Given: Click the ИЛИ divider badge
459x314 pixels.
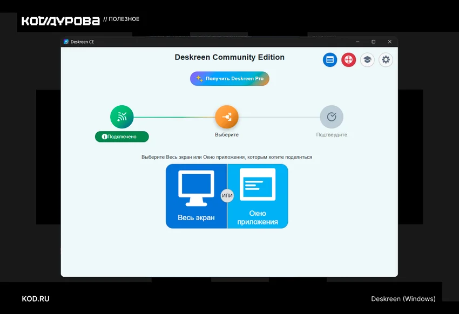Looking at the screenshot, I should pyautogui.click(x=227, y=196).
